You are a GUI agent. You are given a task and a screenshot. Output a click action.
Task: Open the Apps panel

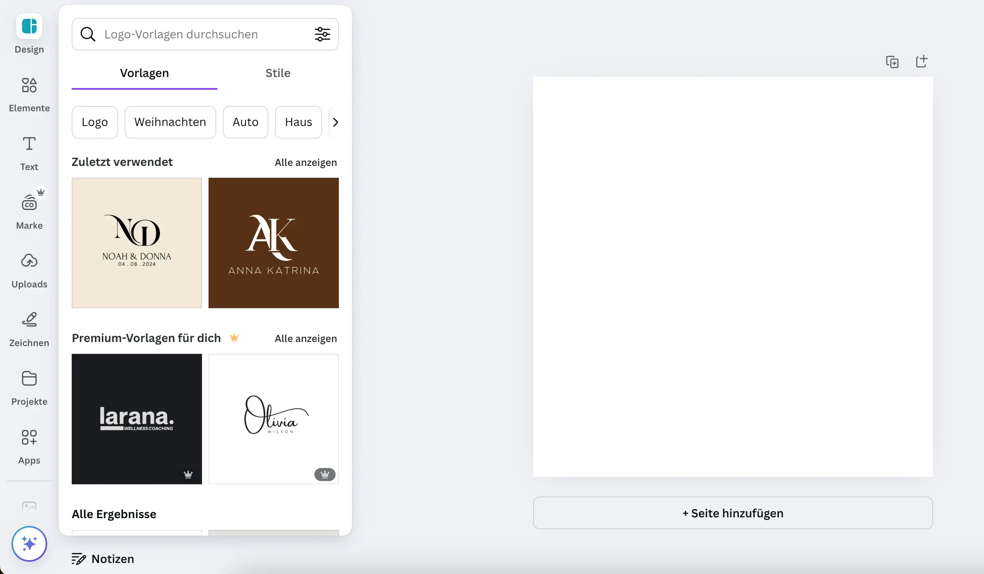[x=29, y=447]
